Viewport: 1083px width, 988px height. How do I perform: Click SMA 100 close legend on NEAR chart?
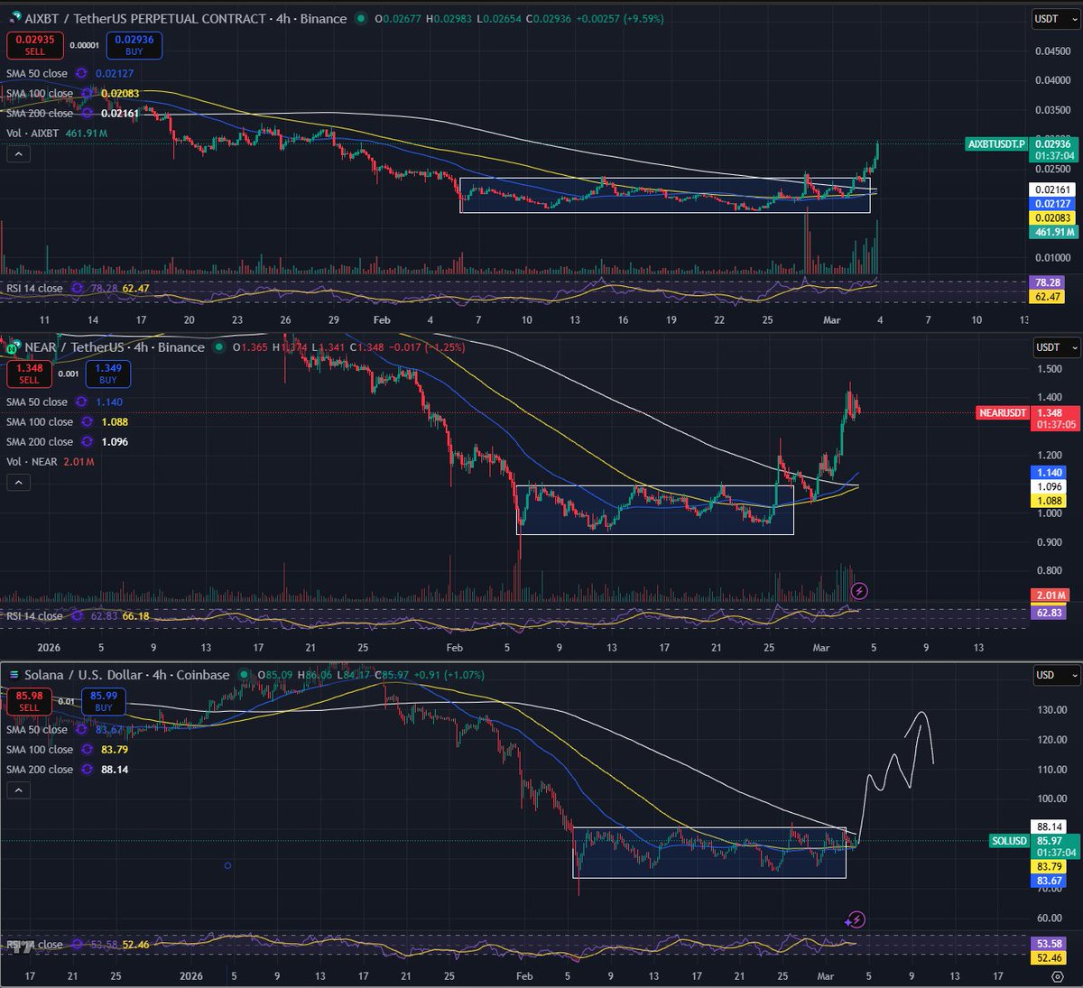click(40, 422)
